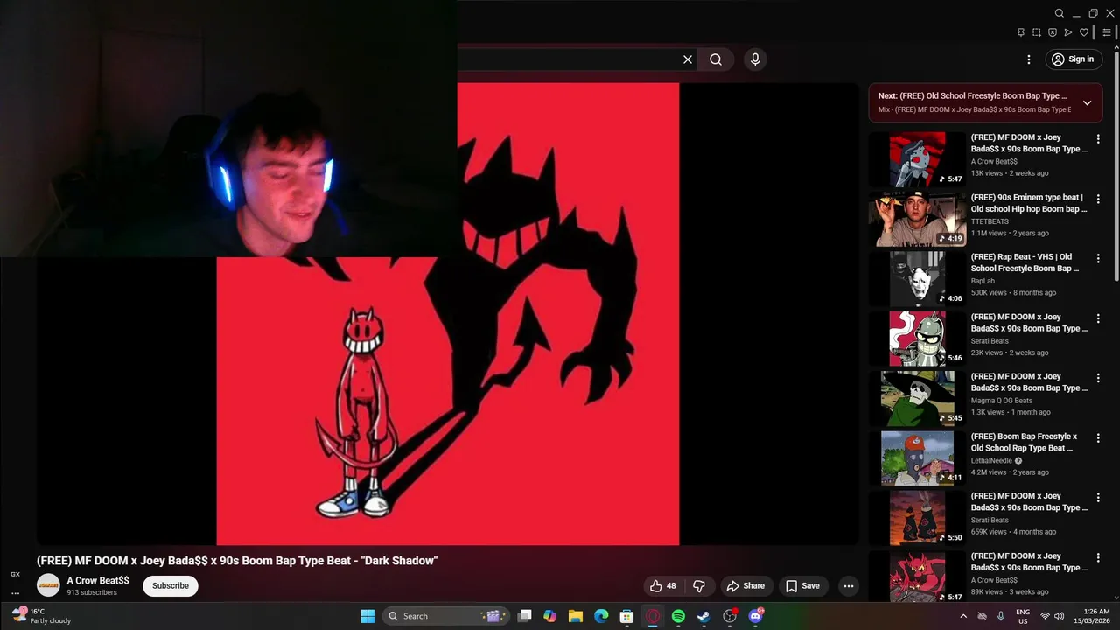
Task: Start voice search with the microphone icon
Action: tap(755, 59)
